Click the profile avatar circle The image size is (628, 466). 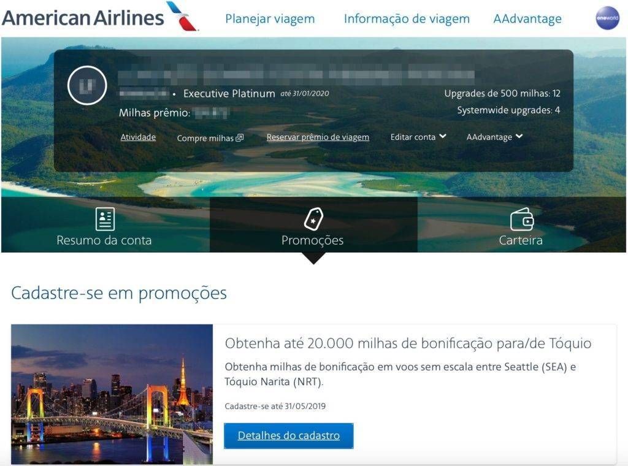point(87,85)
